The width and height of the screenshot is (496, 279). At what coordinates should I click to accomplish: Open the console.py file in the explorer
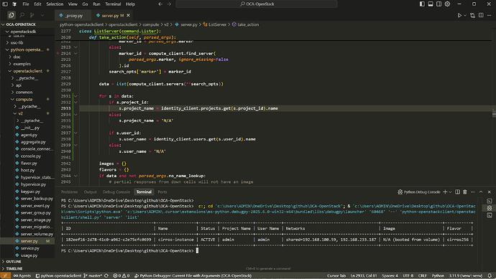(31, 156)
